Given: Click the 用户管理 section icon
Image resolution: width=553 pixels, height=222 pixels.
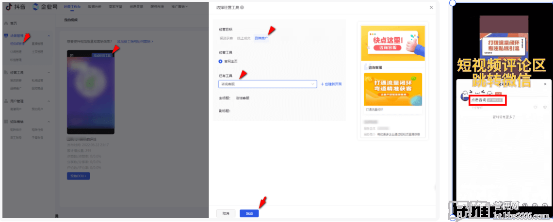Looking at the screenshot, I should 5,101.
